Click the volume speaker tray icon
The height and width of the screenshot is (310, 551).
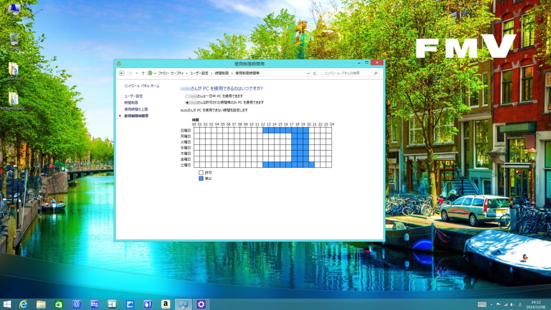click(x=512, y=304)
